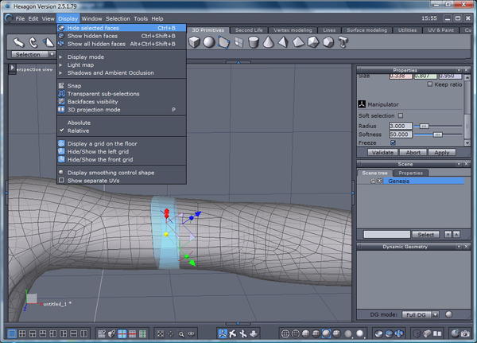Toggle the Soft selection checkbox
Image resolution: width=477 pixels, height=343 pixels.
[x=401, y=115]
